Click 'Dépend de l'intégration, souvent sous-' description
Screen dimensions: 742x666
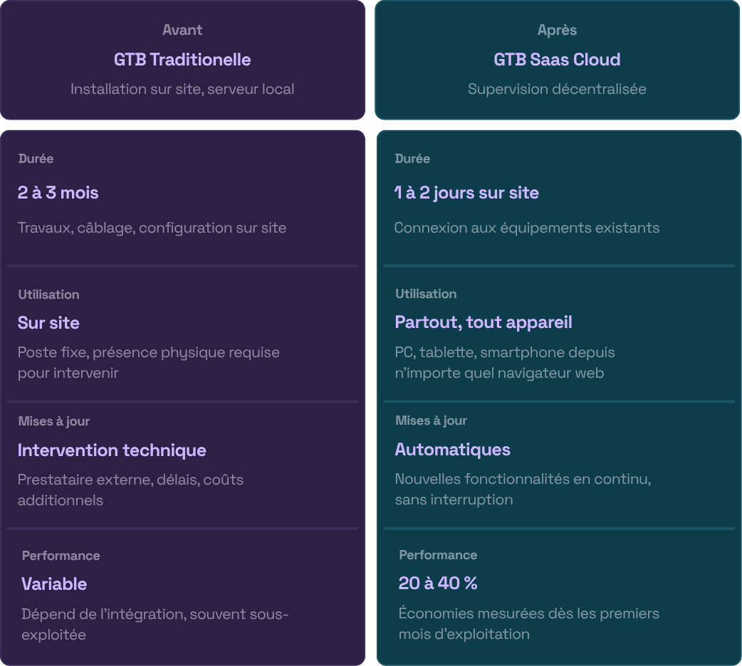[155, 614]
